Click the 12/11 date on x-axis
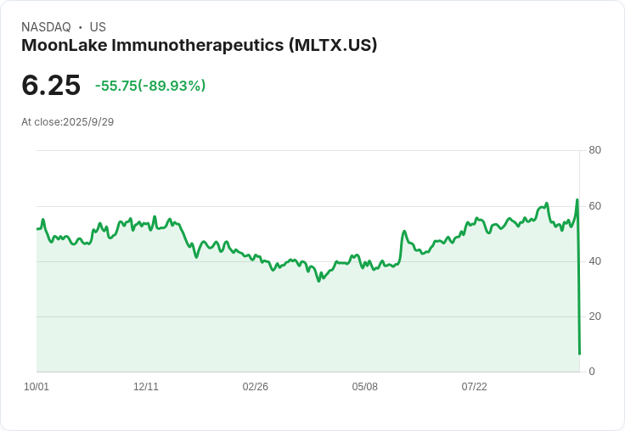 tap(146, 387)
